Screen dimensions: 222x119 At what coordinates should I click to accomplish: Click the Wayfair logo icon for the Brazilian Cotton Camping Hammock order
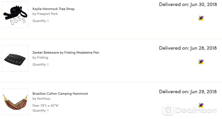[201, 105]
